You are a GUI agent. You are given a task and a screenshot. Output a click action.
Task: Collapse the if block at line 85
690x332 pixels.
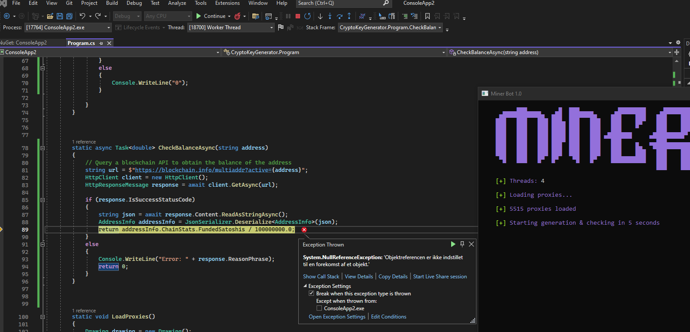coord(42,200)
